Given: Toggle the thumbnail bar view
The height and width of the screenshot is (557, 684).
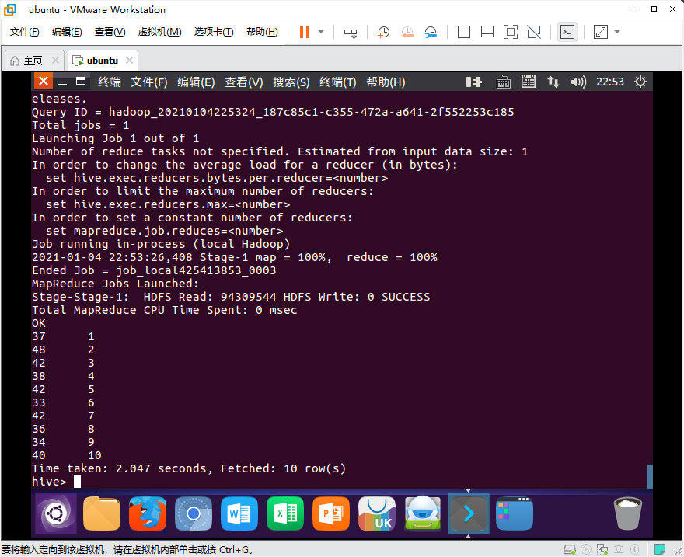Looking at the screenshot, I should pos(487,32).
